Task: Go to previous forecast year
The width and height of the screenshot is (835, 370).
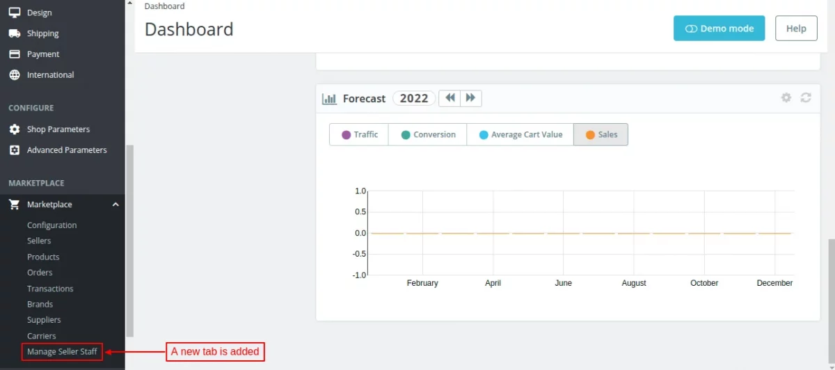Action: tap(450, 98)
